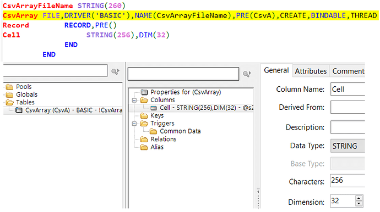This screenshot has width=380, height=212.
Task: Click the CsvArrayFileName STRING(260) code line
Action: pyautogui.click(x=64, y=5)
